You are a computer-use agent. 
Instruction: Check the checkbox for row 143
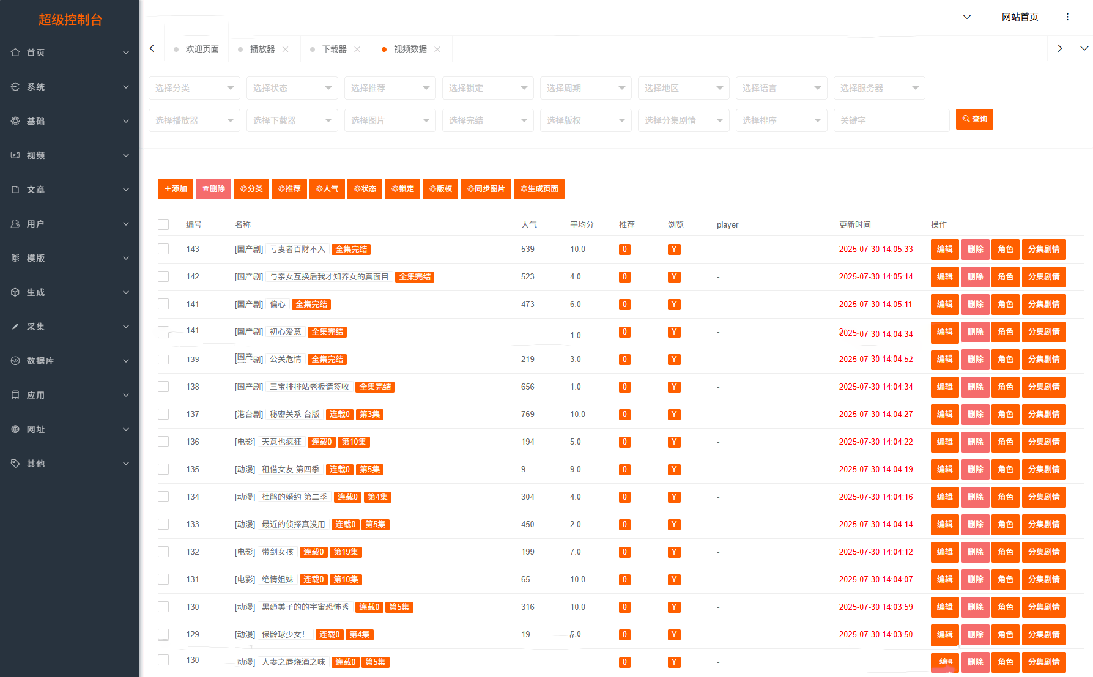pos(163,249)
